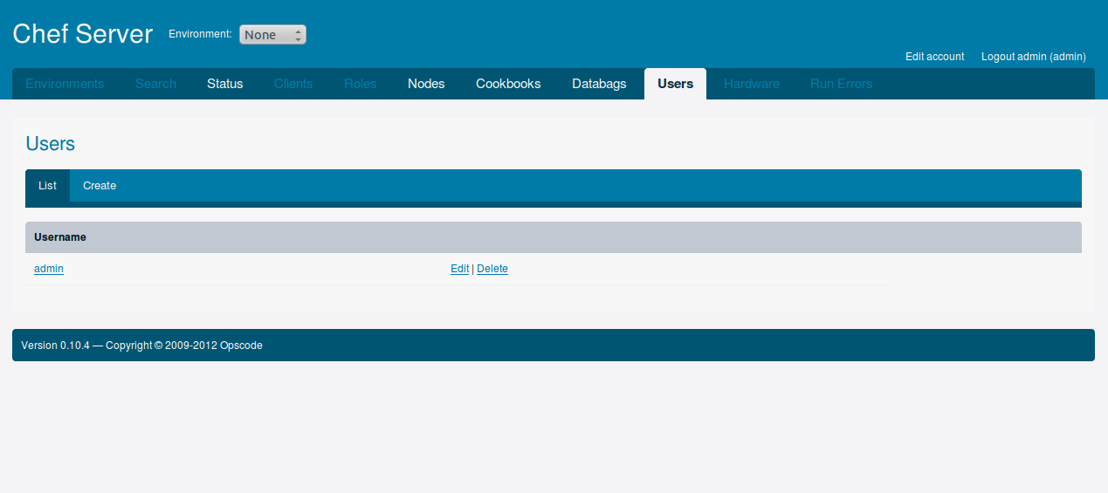Screen dimensions: 1108x493
Task: Select the List sub-tab
Action: (x=47, y=186)
